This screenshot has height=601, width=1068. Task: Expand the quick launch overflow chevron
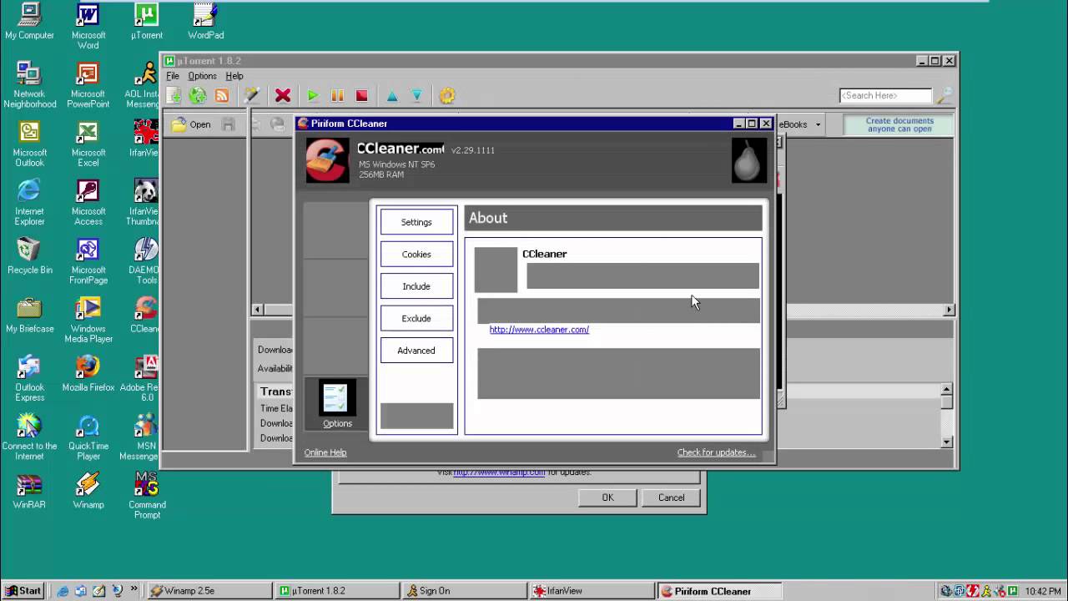tap(133, 590)
